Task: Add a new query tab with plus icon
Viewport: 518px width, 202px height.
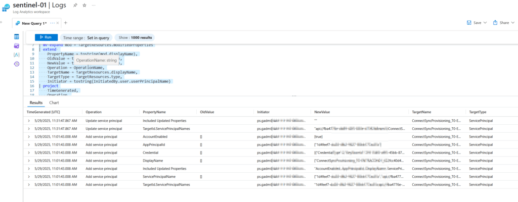Action: pyautogui.click(x=65, y=23)
